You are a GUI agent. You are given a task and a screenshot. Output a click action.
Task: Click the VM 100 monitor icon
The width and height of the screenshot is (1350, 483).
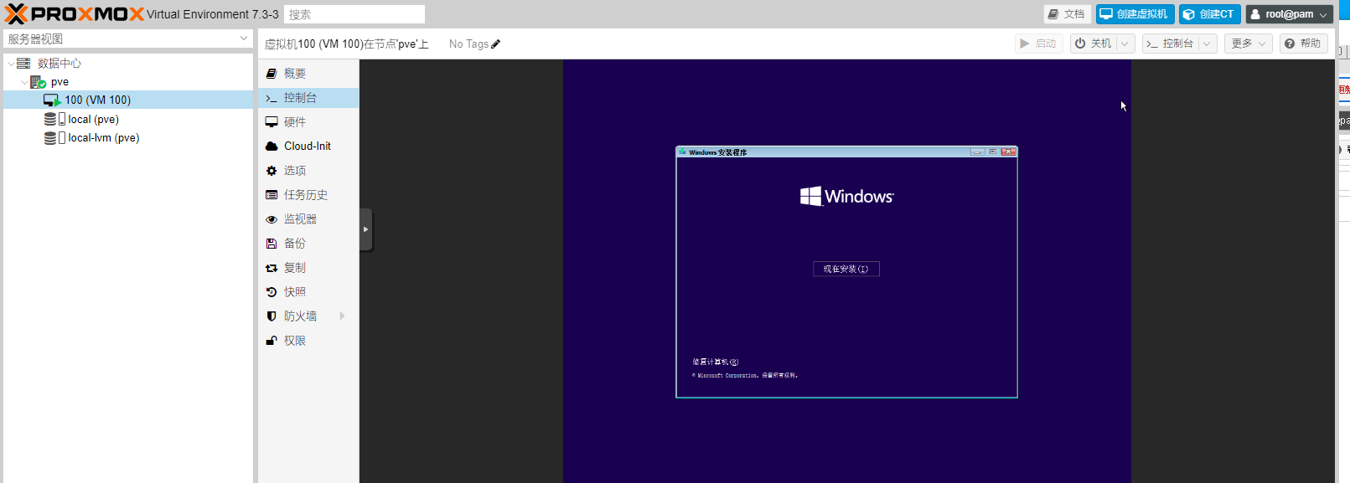click(52, 100)
